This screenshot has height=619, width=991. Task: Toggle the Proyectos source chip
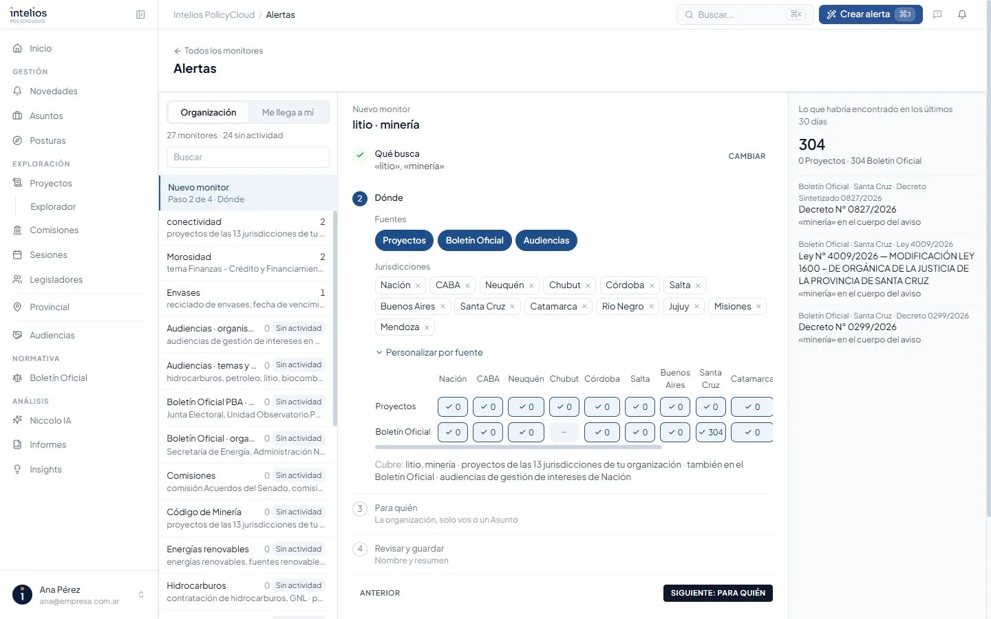coord(404,240)
